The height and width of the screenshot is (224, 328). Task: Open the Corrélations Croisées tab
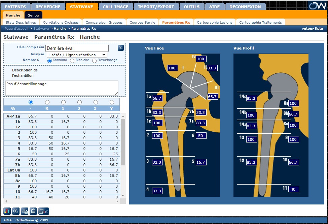pos(61,23)
